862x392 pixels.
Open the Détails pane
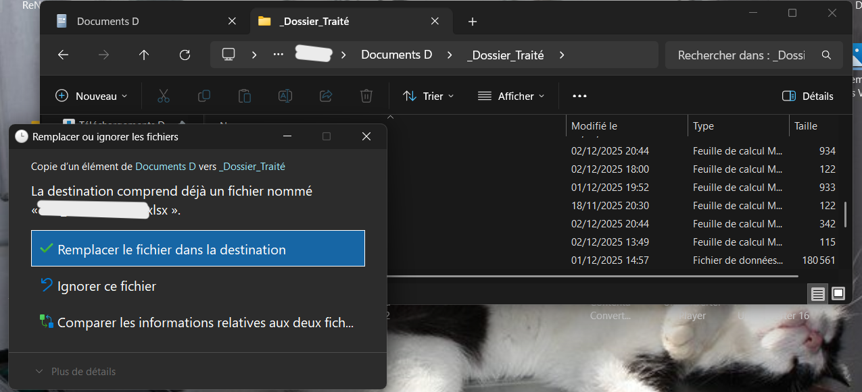point(807,96)
